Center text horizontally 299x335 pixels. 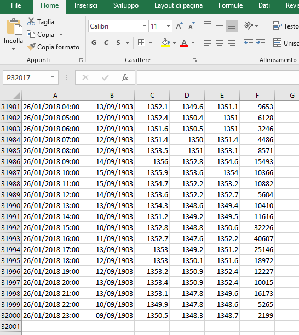pos(220,43)
